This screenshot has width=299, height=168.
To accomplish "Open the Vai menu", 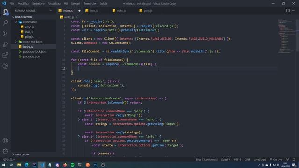I will [66, 3].
